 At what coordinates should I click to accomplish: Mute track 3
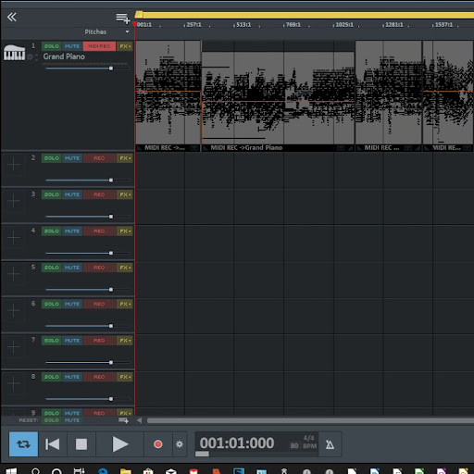tap(72, 194)
